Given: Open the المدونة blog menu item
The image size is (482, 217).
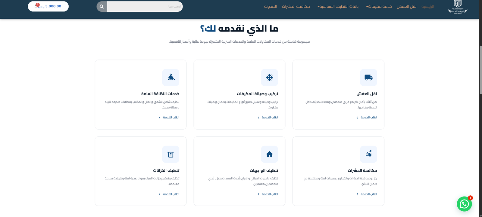Looking at the screenshot, I should pos(271,6).
